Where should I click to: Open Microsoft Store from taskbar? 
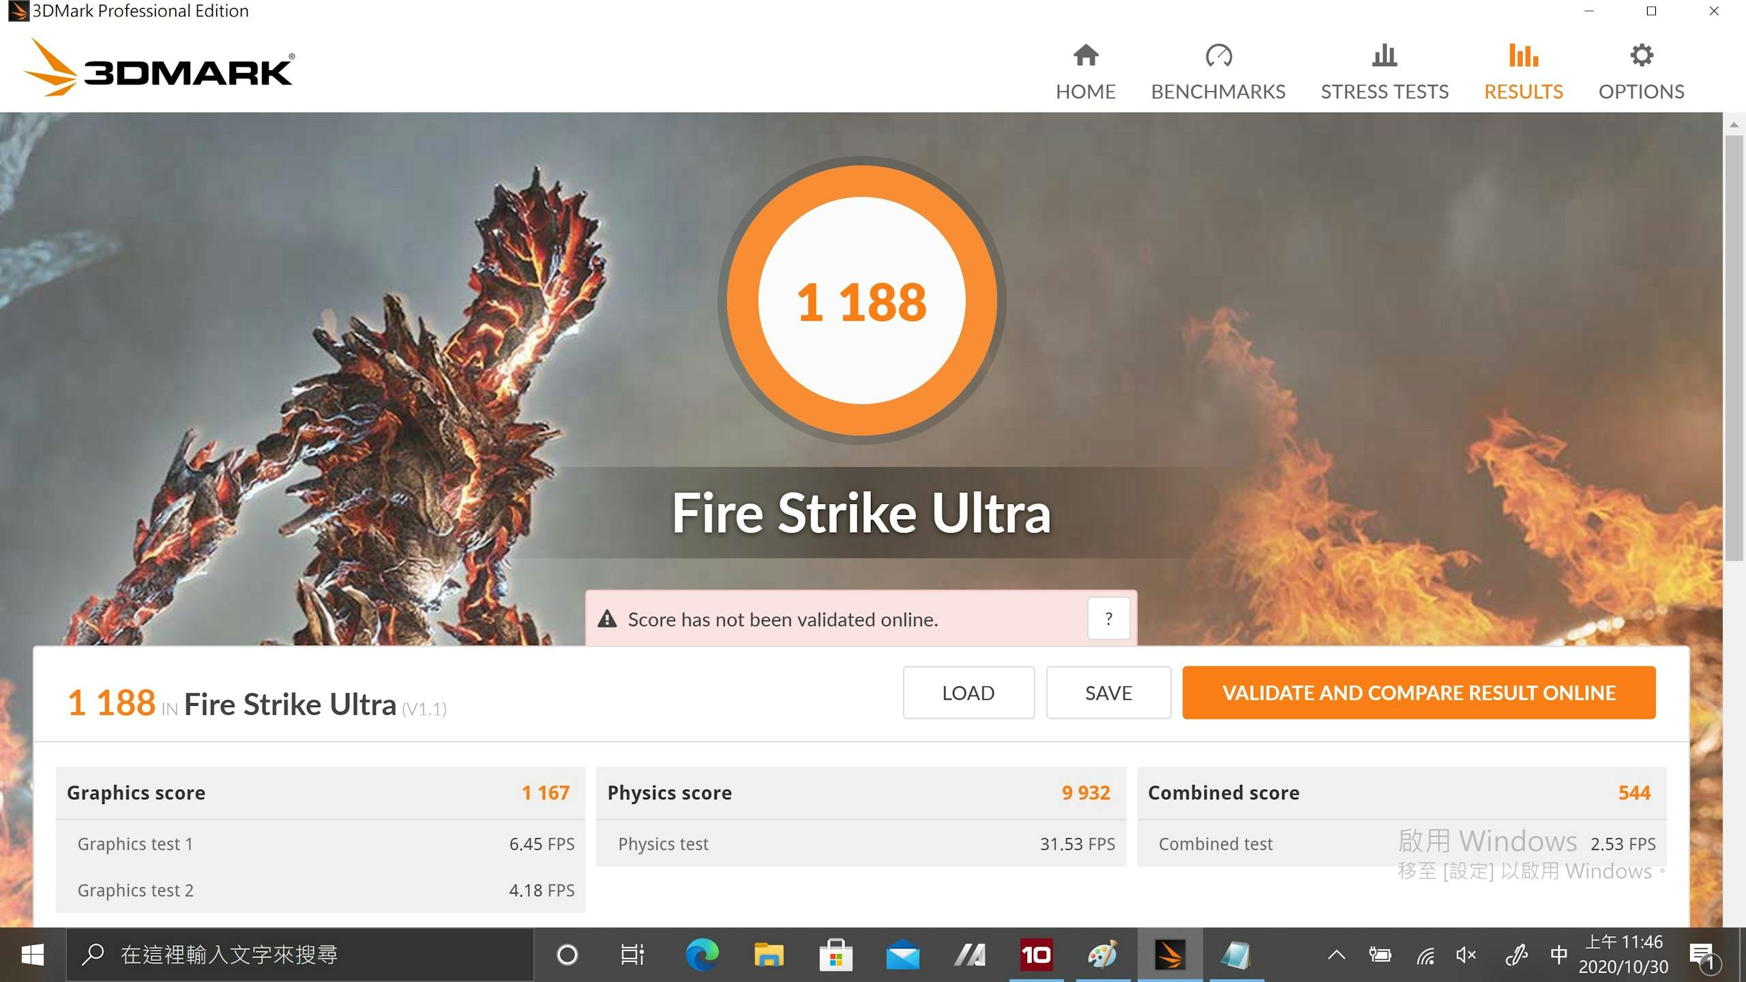(x=835, y=955)
